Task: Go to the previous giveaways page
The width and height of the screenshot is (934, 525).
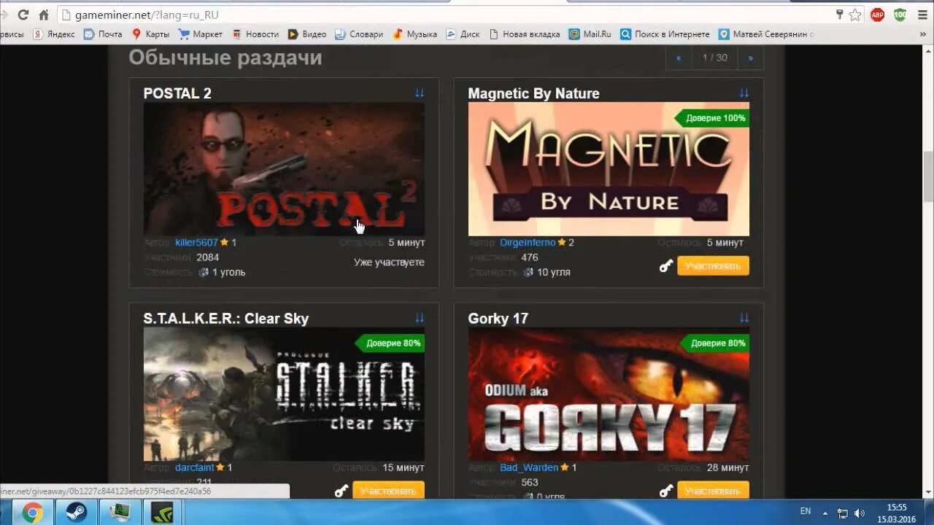Action: point(679,58)
